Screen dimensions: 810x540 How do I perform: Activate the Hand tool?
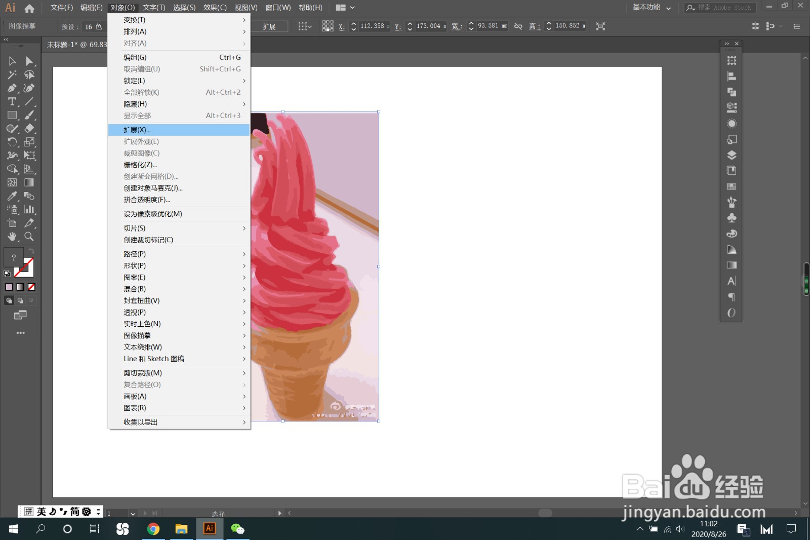[x=12, y=237]
